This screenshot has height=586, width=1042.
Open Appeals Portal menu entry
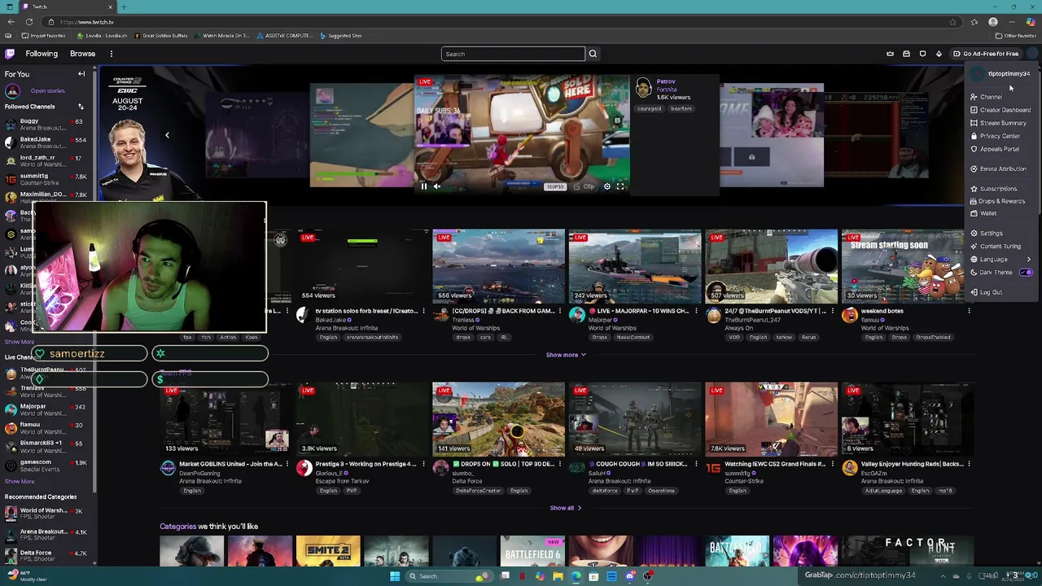pos(1003,149)
